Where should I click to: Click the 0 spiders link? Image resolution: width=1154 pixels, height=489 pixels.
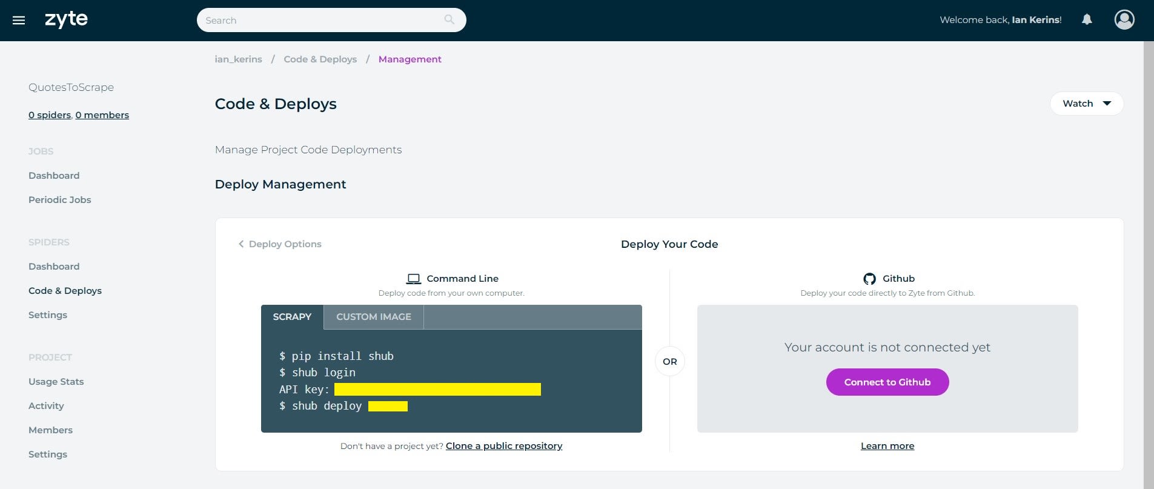tap(50, 115)
